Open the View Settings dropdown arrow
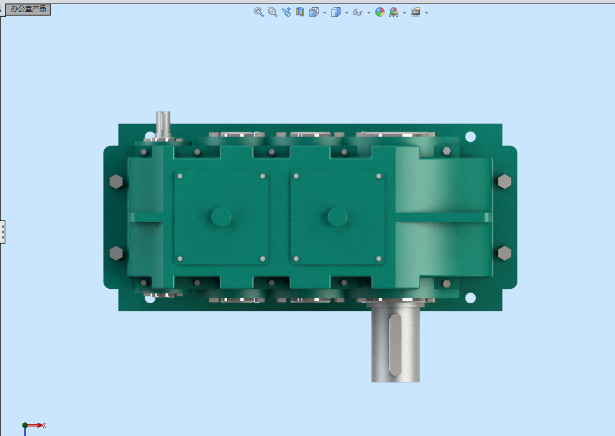 426,13
